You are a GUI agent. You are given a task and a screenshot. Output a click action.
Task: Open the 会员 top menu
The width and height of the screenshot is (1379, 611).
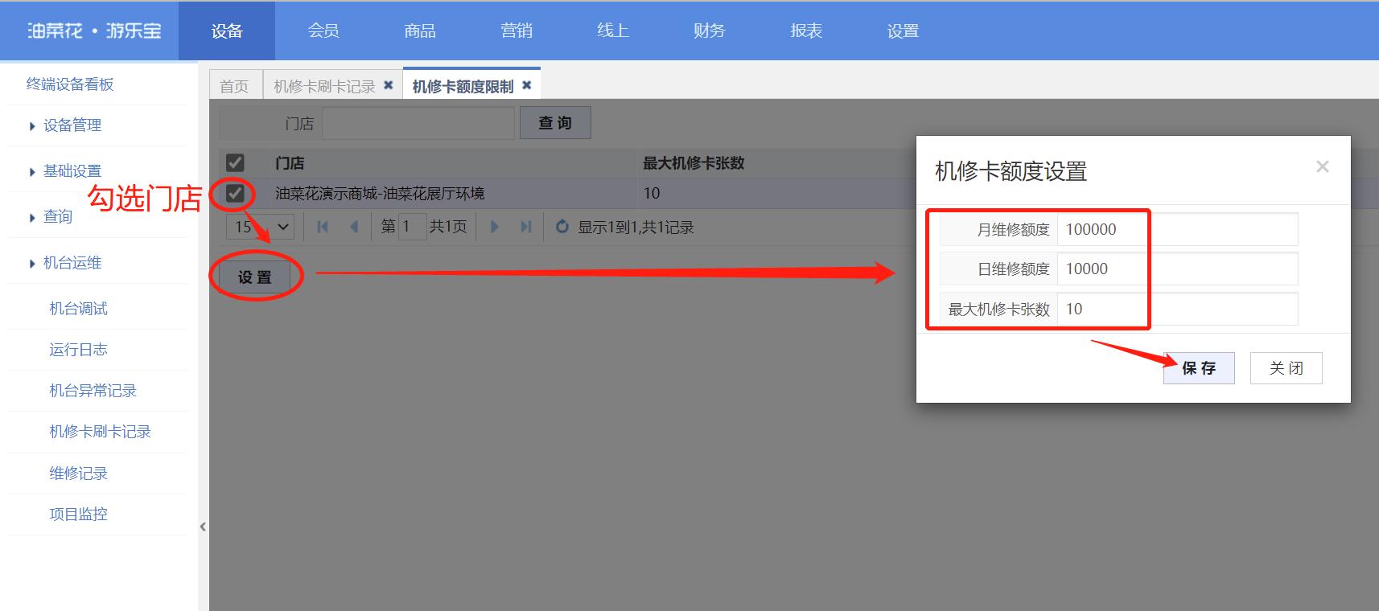coord(323,31)
